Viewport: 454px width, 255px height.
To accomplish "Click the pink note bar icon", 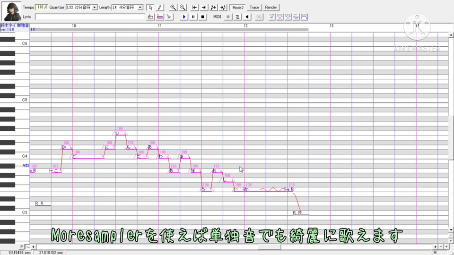I will (160, 17).
